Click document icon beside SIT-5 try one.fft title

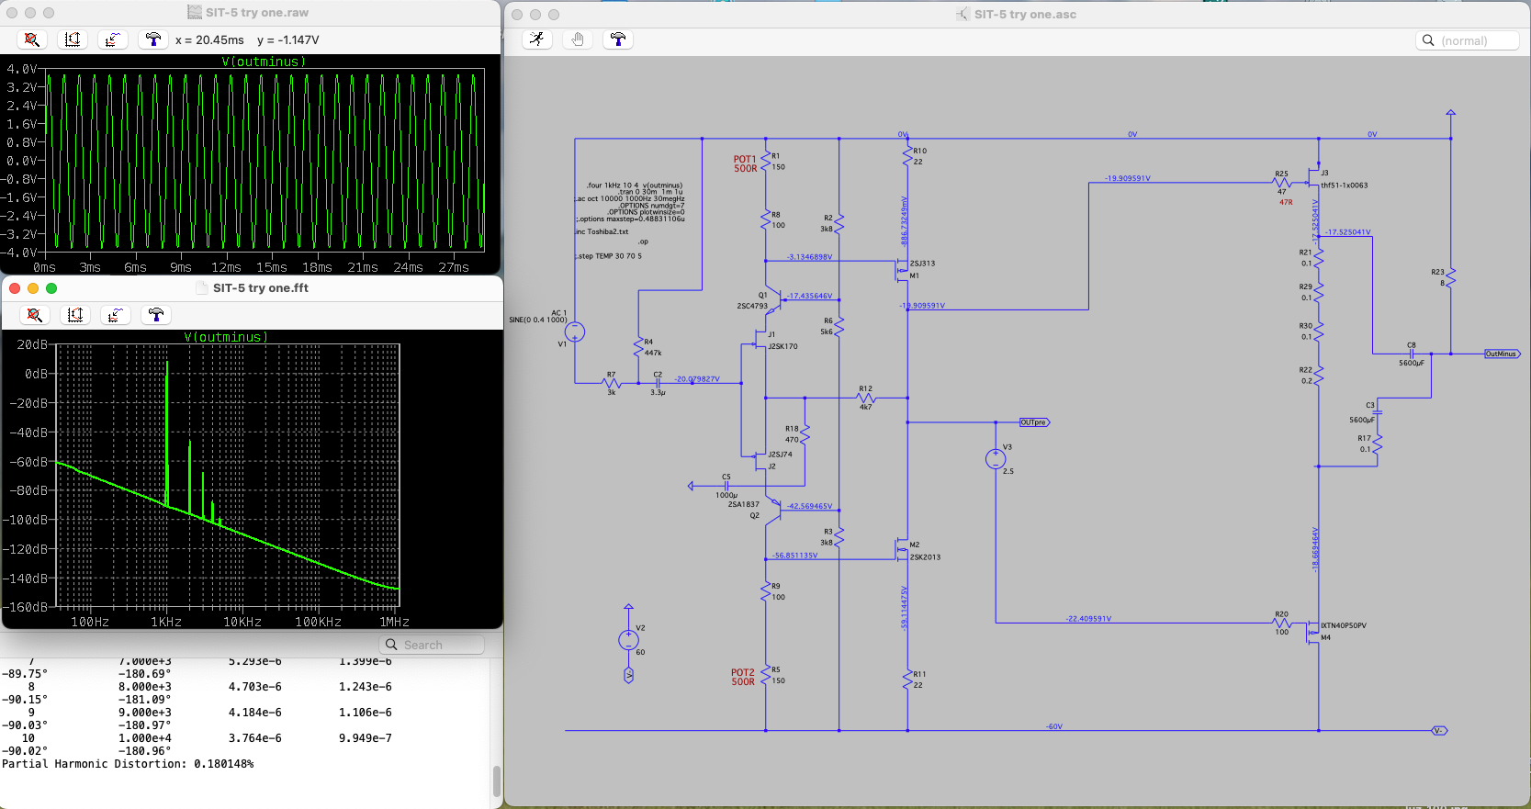pos(202,288)
